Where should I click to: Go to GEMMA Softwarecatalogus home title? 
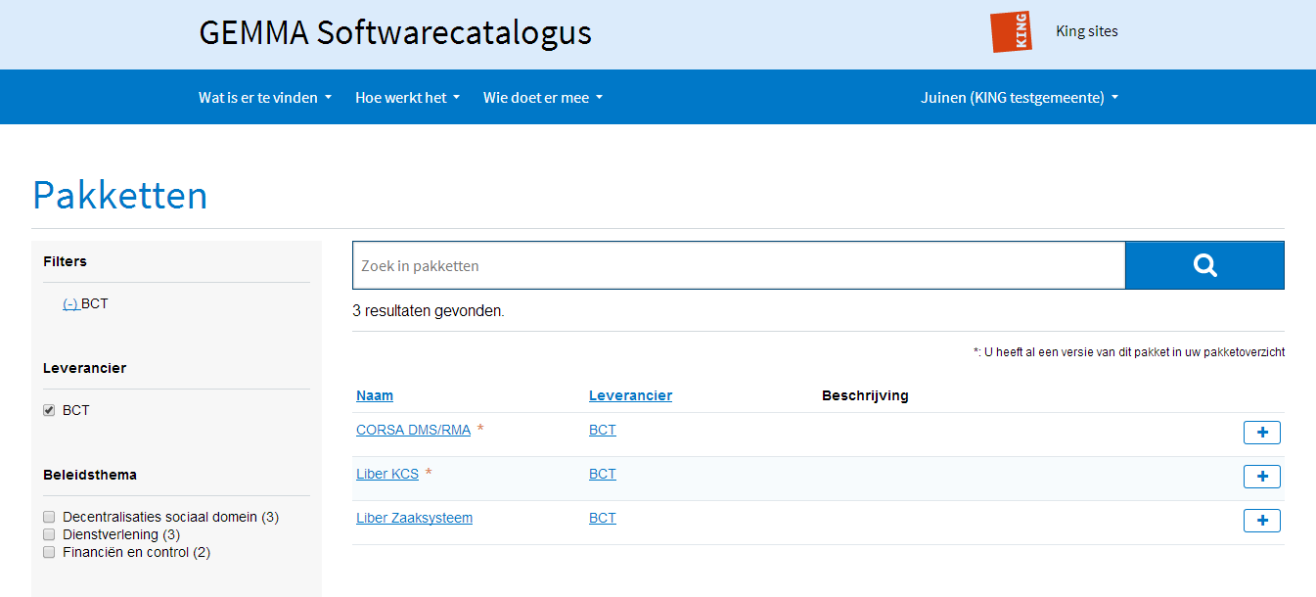395,32
